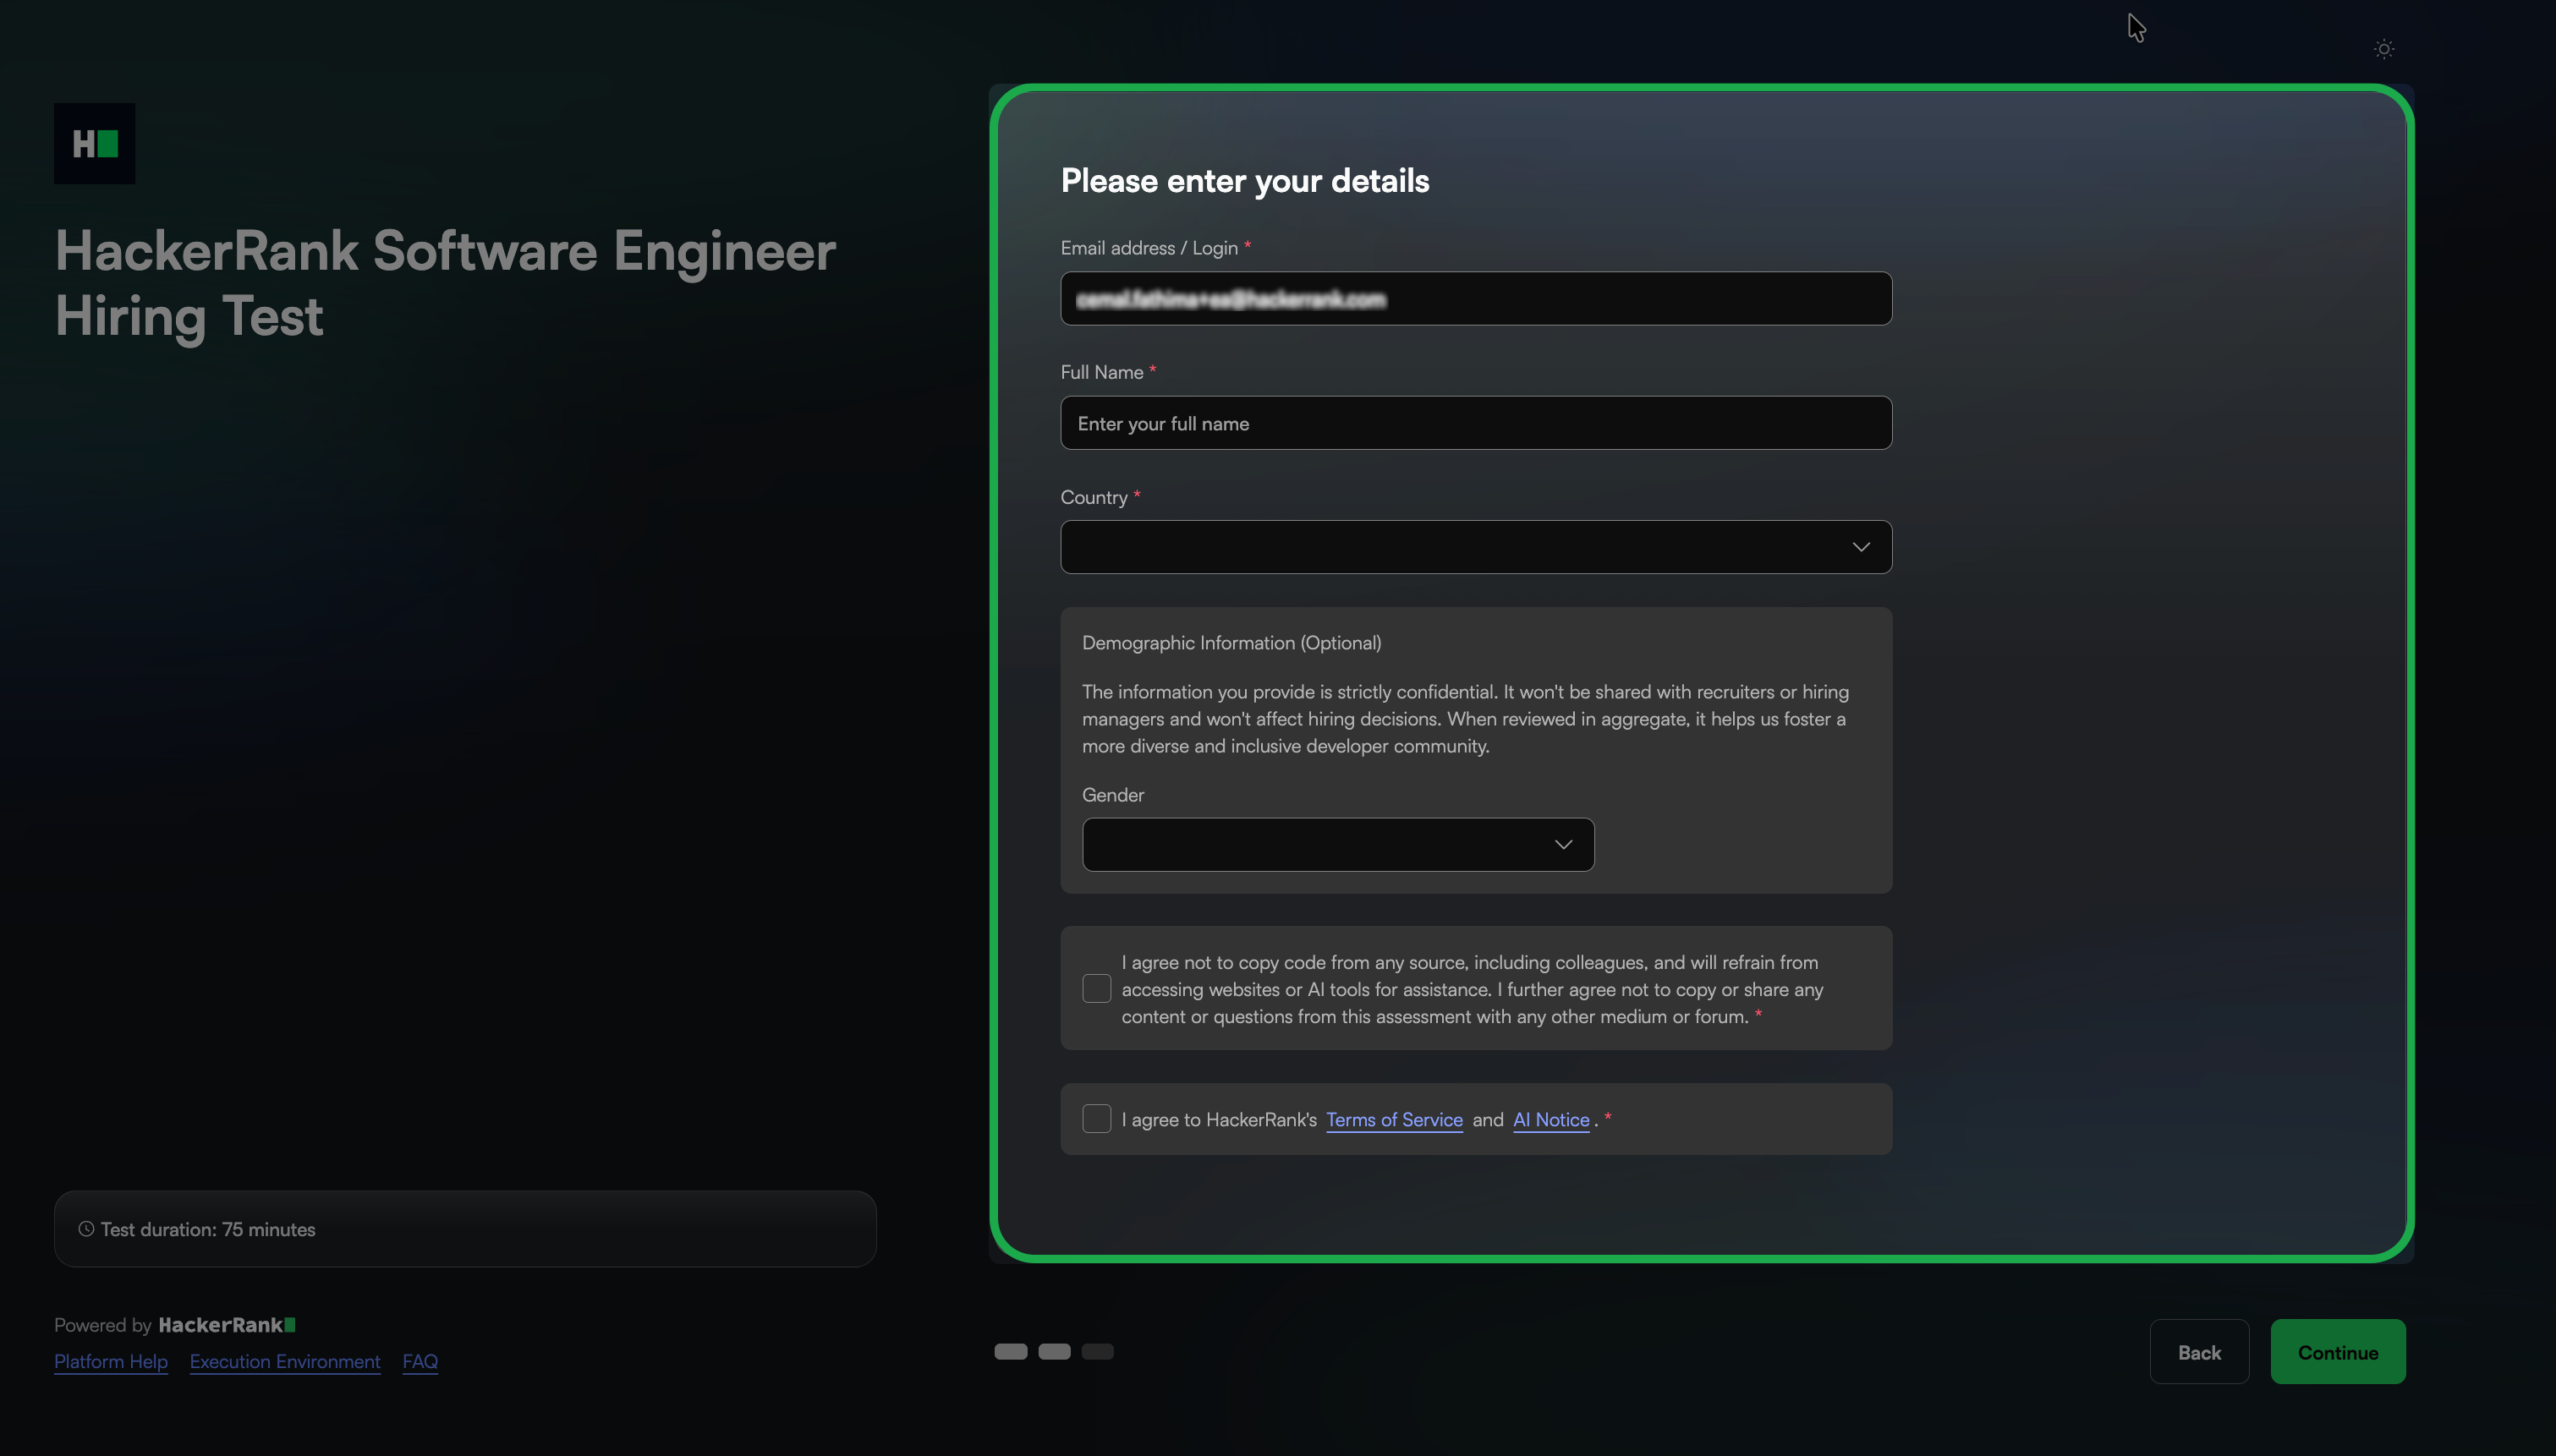Open the Execution Environment link

pos(285,1361)
